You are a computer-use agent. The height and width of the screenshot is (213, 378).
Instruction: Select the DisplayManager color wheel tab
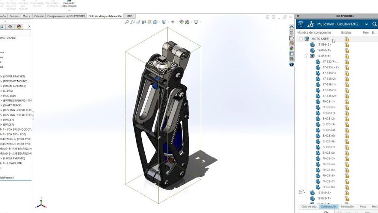click(19, 27)
